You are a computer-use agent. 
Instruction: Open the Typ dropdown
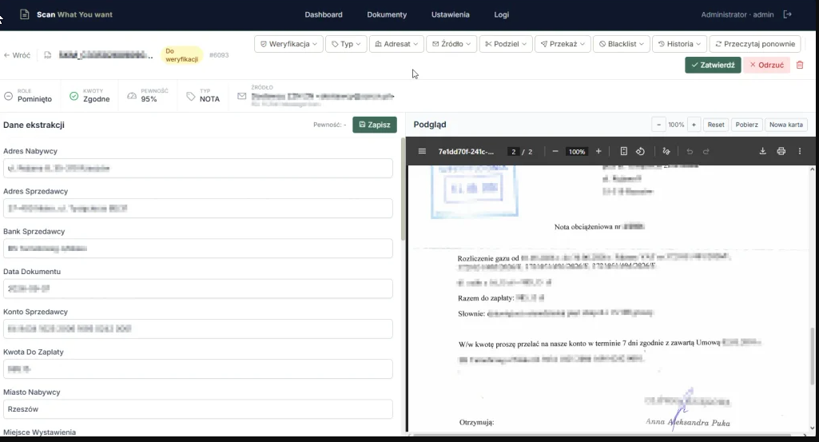[x=346, y=44]
